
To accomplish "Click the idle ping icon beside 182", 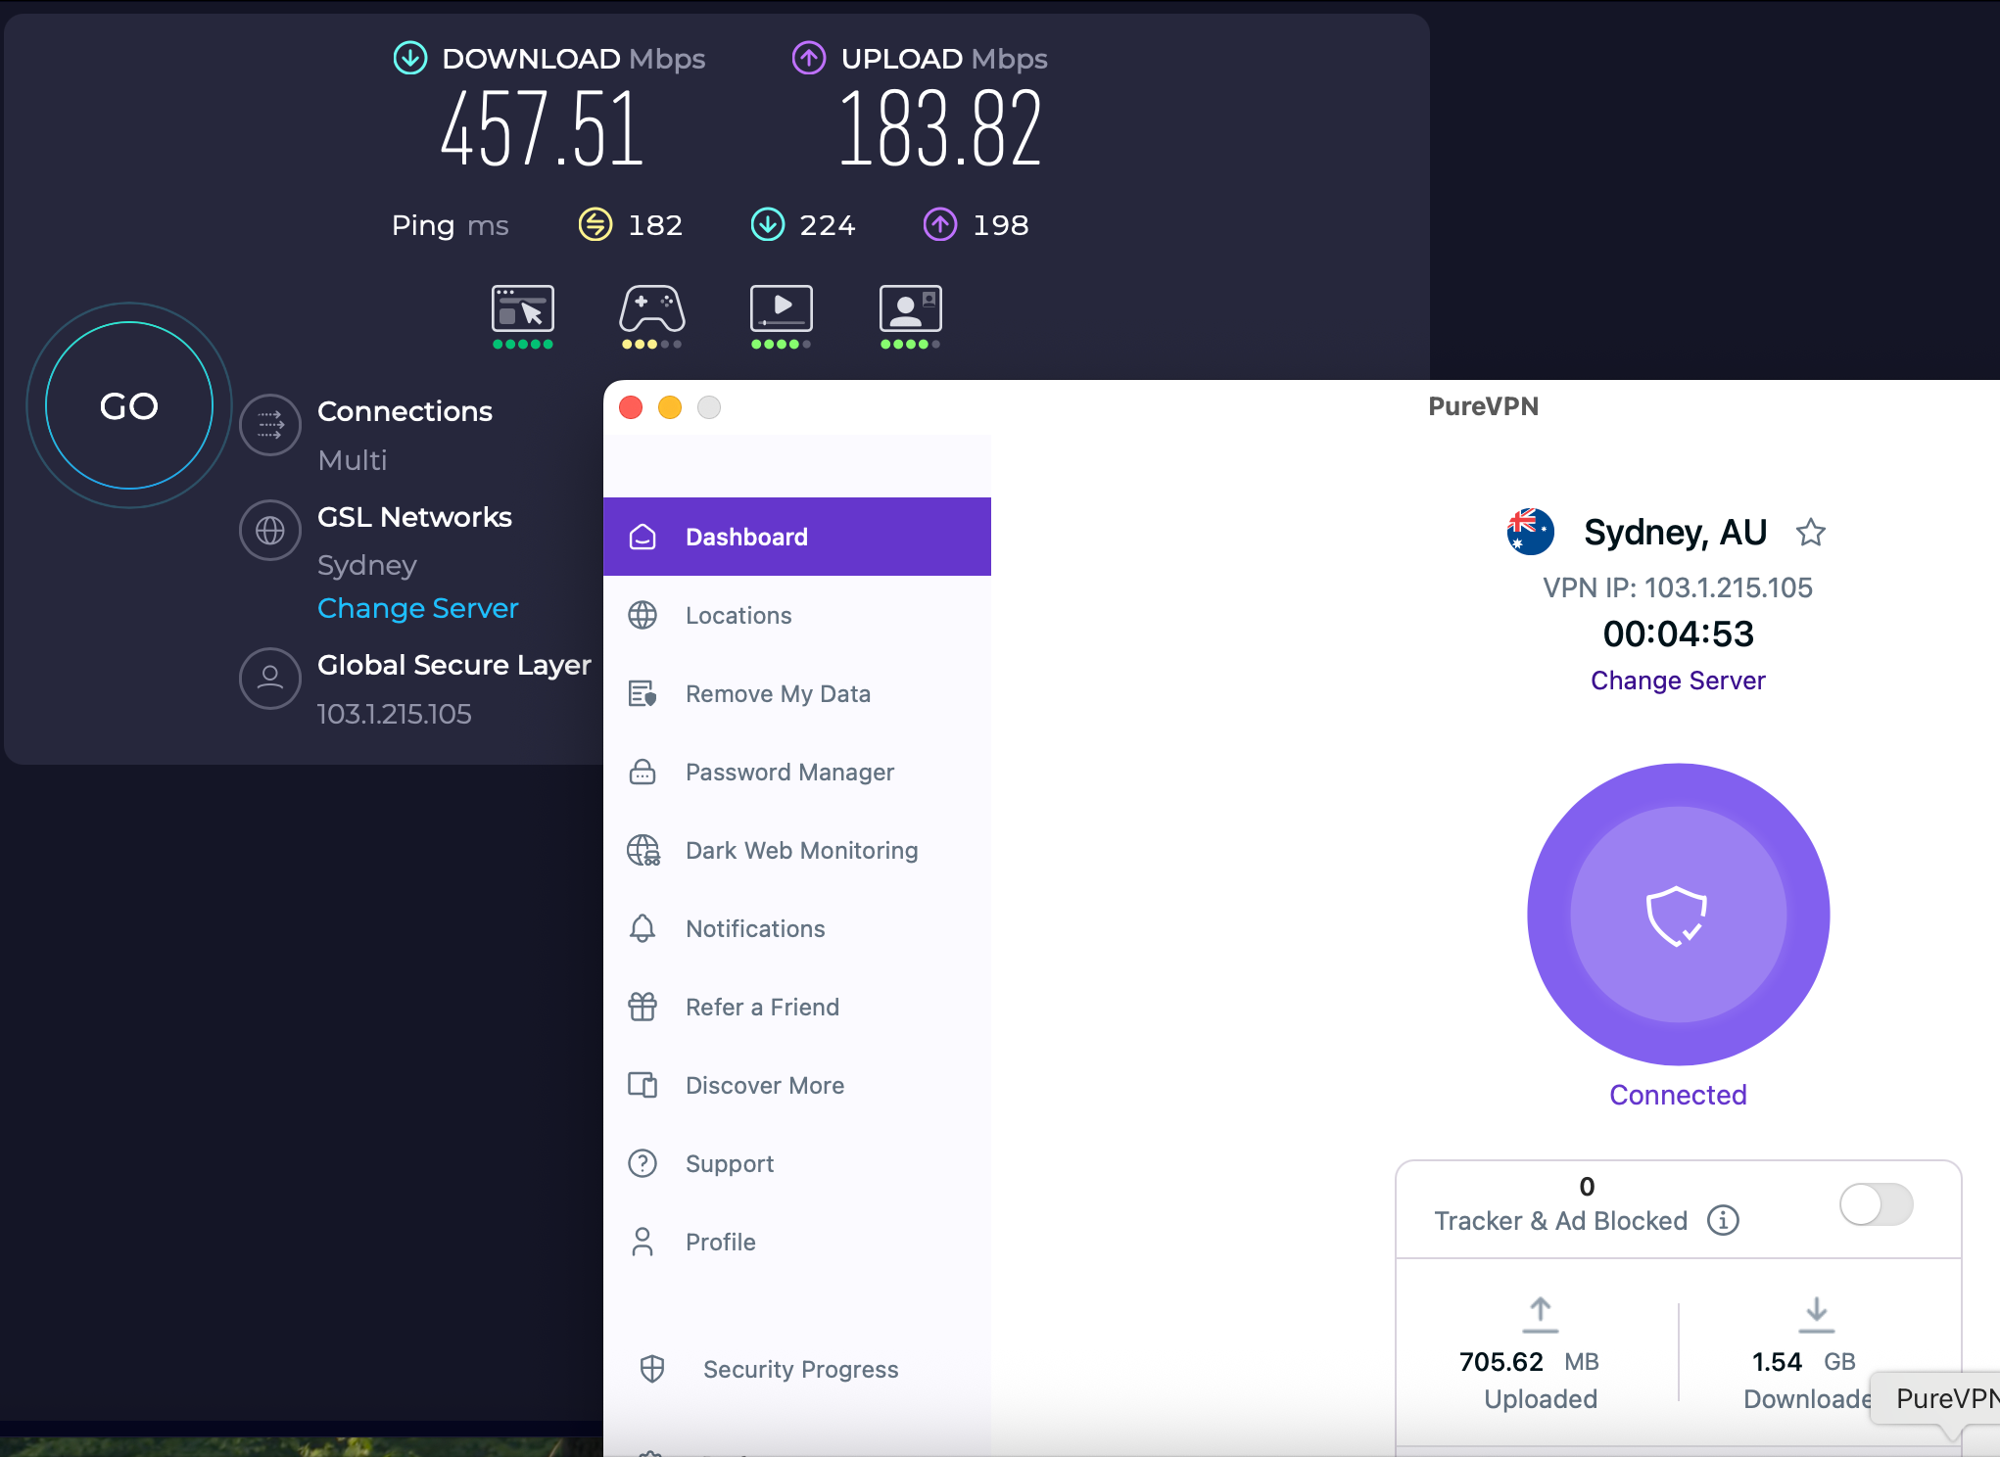I will (595, 224).
